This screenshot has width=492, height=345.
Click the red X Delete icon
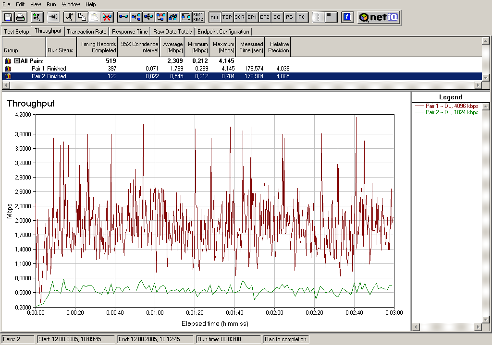point(108,17)
